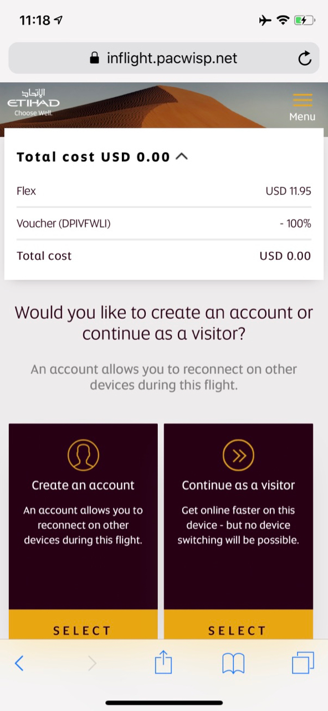Tap the Etihad logo
Viewport: 328px width, 711px height.
point(33,102)
